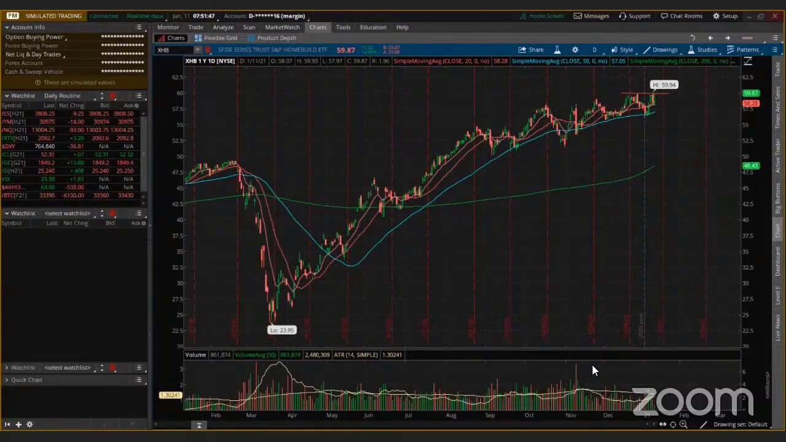Open the Drawings menu
This screenshot has height=442, width=786.
tap(660, 50)
